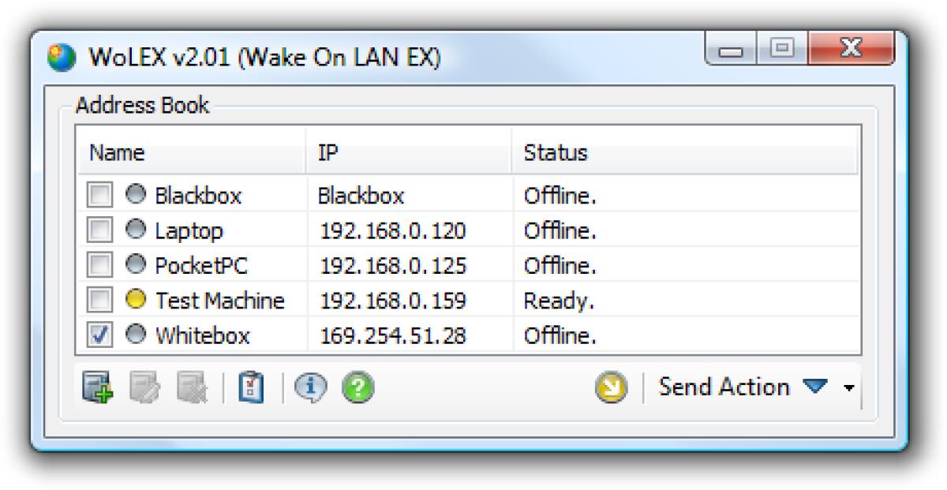Click the grayed edit entry pencil icon

(145, 387)
